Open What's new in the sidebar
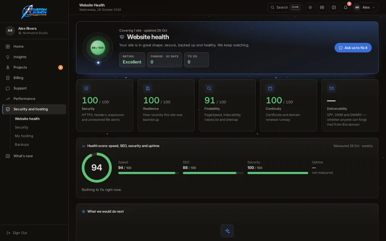Screen dimensions: 386x241 [34, 156]
